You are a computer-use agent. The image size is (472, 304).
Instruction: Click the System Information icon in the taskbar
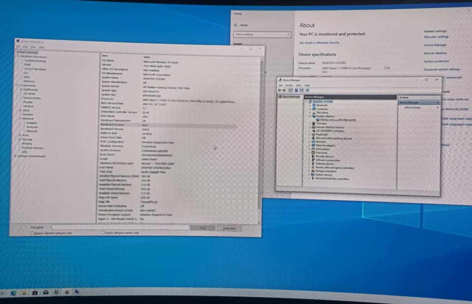[x=77, y=292]
